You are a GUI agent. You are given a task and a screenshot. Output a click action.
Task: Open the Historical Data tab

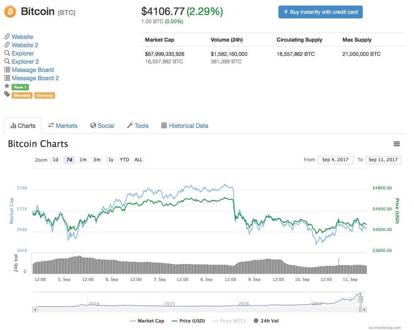(185, 126)
